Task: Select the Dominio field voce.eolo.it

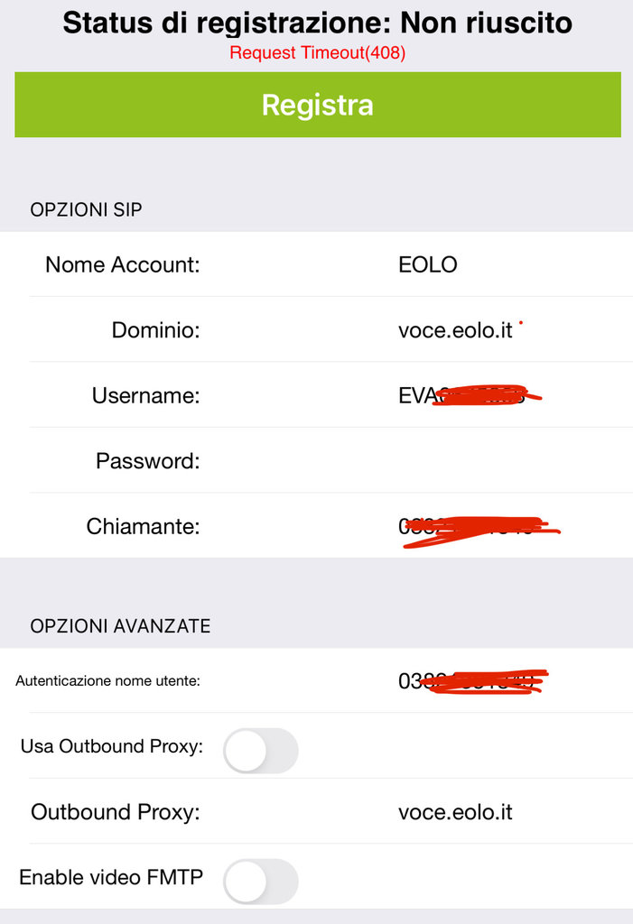Action: click(x=455, y=330)
